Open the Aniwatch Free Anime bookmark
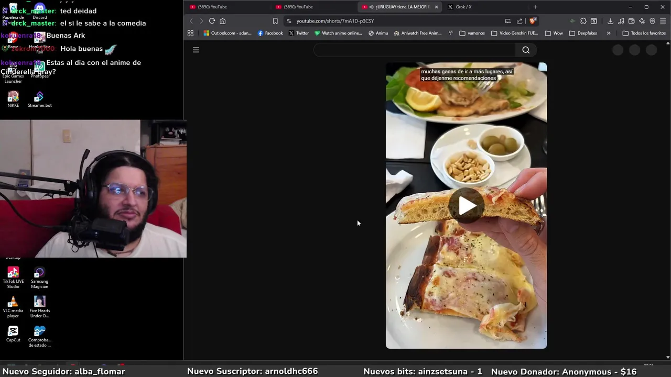The width and height of the screenshot is (671, 377). point(418,33)
